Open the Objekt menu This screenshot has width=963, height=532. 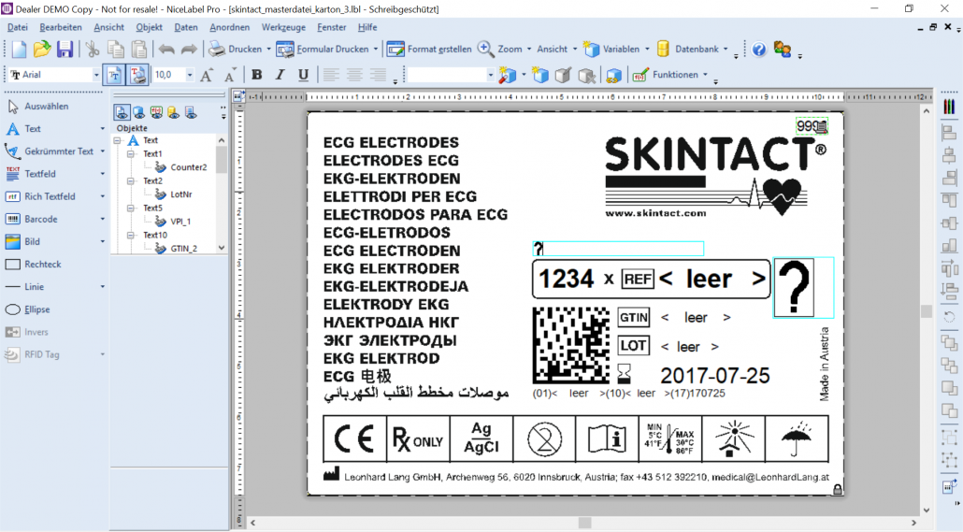point(150,27)
